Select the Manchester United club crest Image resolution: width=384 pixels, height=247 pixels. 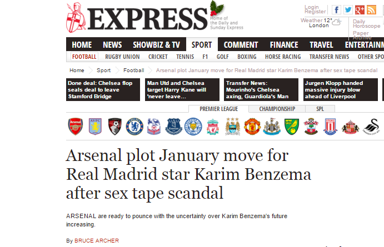coord(252,127)
